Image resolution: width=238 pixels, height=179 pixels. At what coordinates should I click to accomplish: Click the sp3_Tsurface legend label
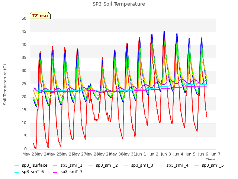35,165
